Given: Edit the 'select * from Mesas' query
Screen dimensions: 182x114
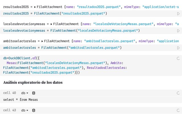Looking at the screenshot, I should (20, 100).
